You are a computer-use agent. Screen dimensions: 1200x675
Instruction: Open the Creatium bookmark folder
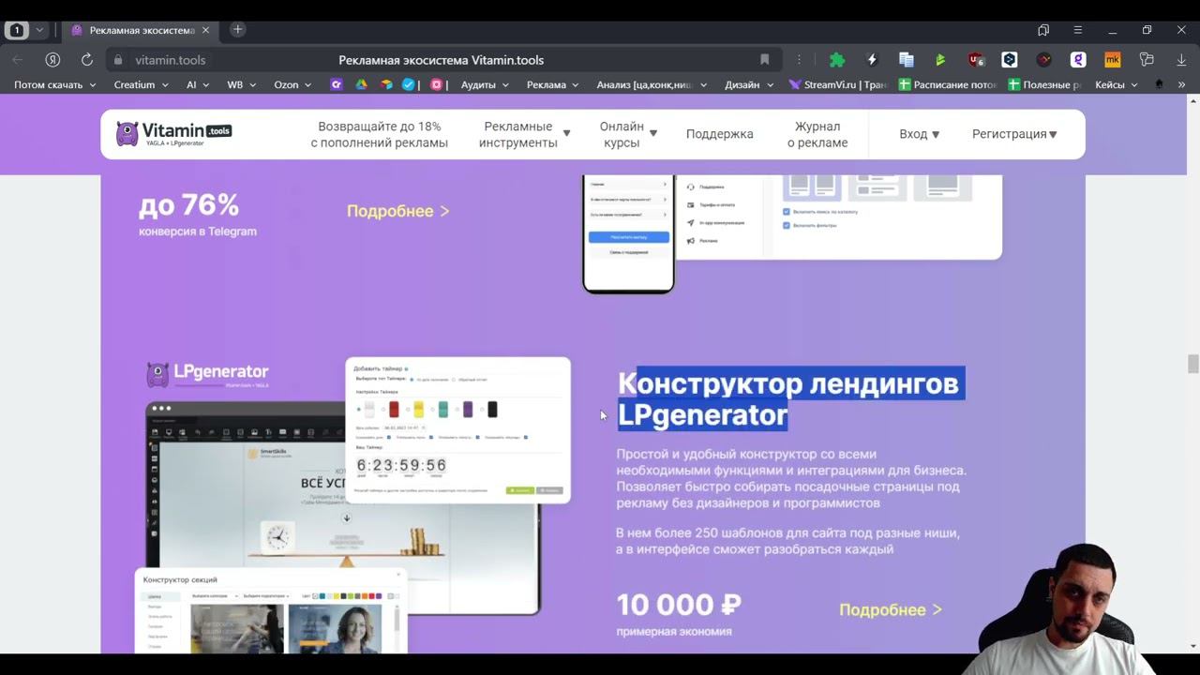coord(142,84)
